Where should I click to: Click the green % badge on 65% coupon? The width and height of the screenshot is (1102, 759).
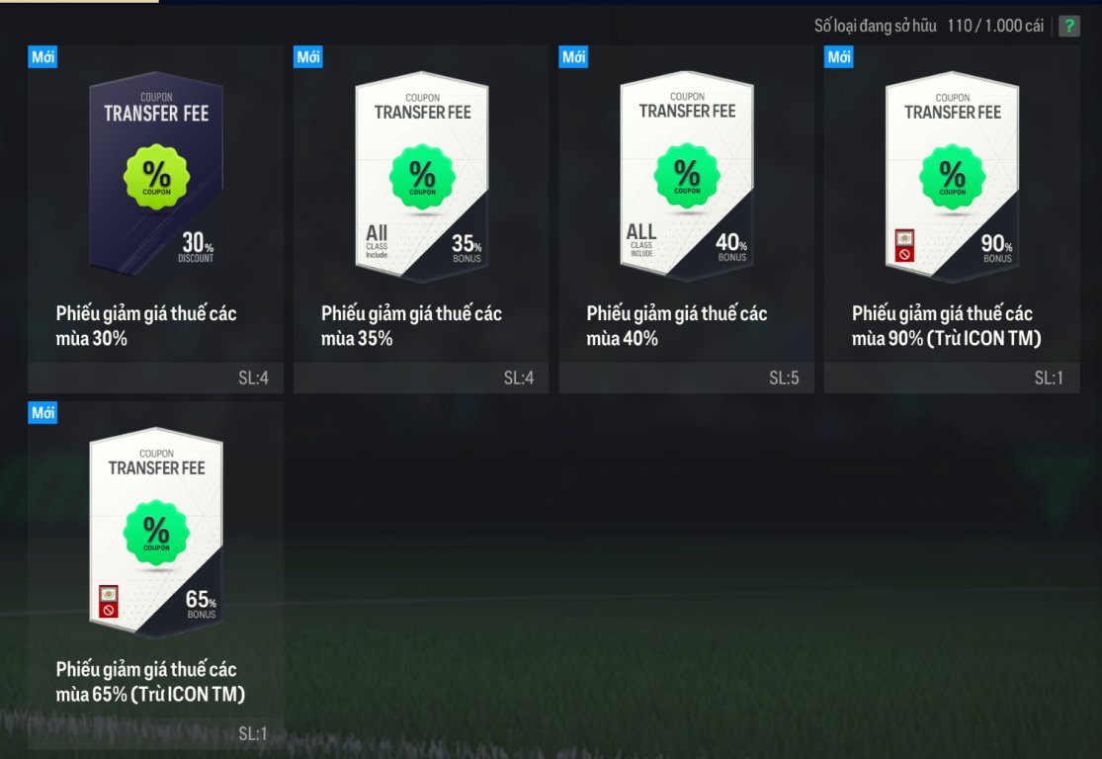pyautogui.click(x=156, y=533)
